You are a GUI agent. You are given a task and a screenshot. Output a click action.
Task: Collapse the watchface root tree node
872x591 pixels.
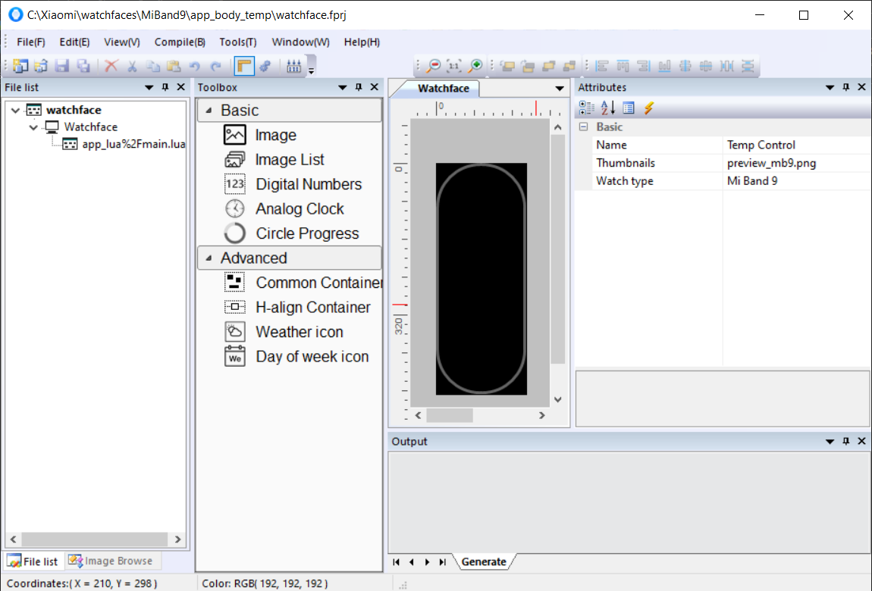pyautogui.click(x=15, y=111)
